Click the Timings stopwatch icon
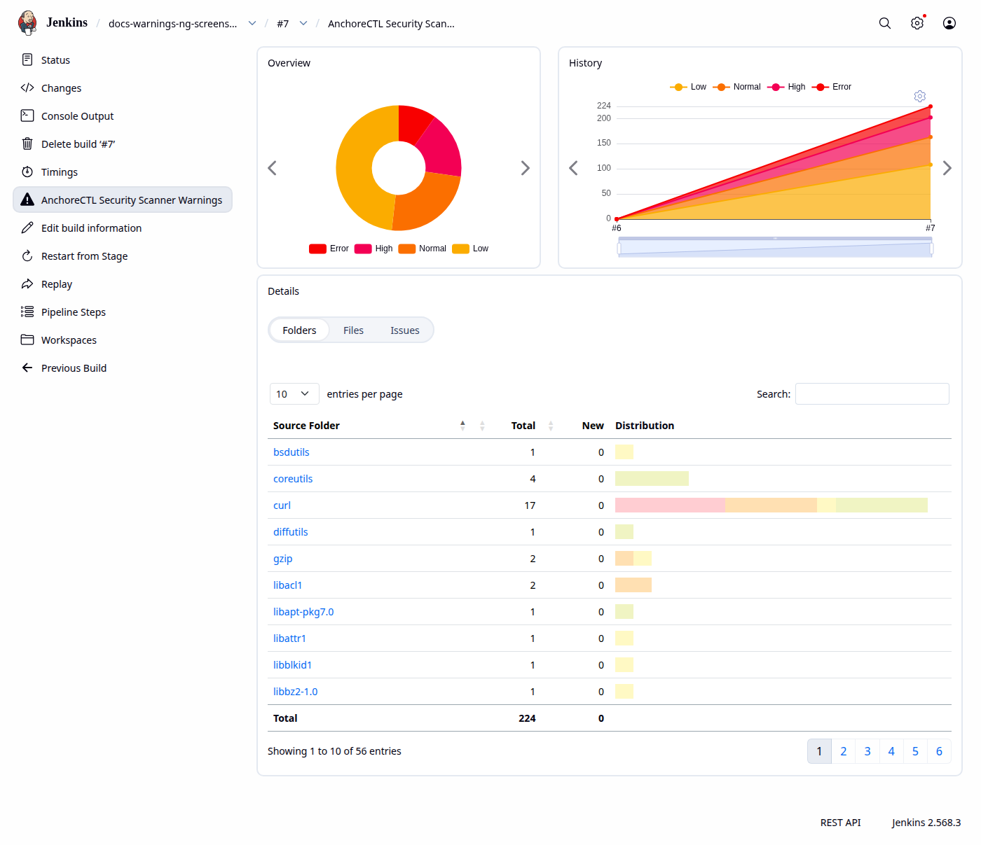The height and width of the screenshot is (845, 981). coord(27,172)
